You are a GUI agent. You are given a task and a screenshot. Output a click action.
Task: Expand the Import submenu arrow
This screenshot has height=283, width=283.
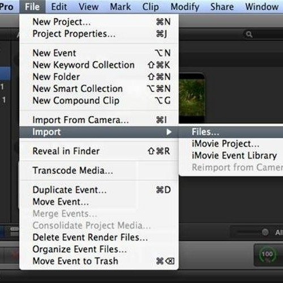tap(169, 132)
